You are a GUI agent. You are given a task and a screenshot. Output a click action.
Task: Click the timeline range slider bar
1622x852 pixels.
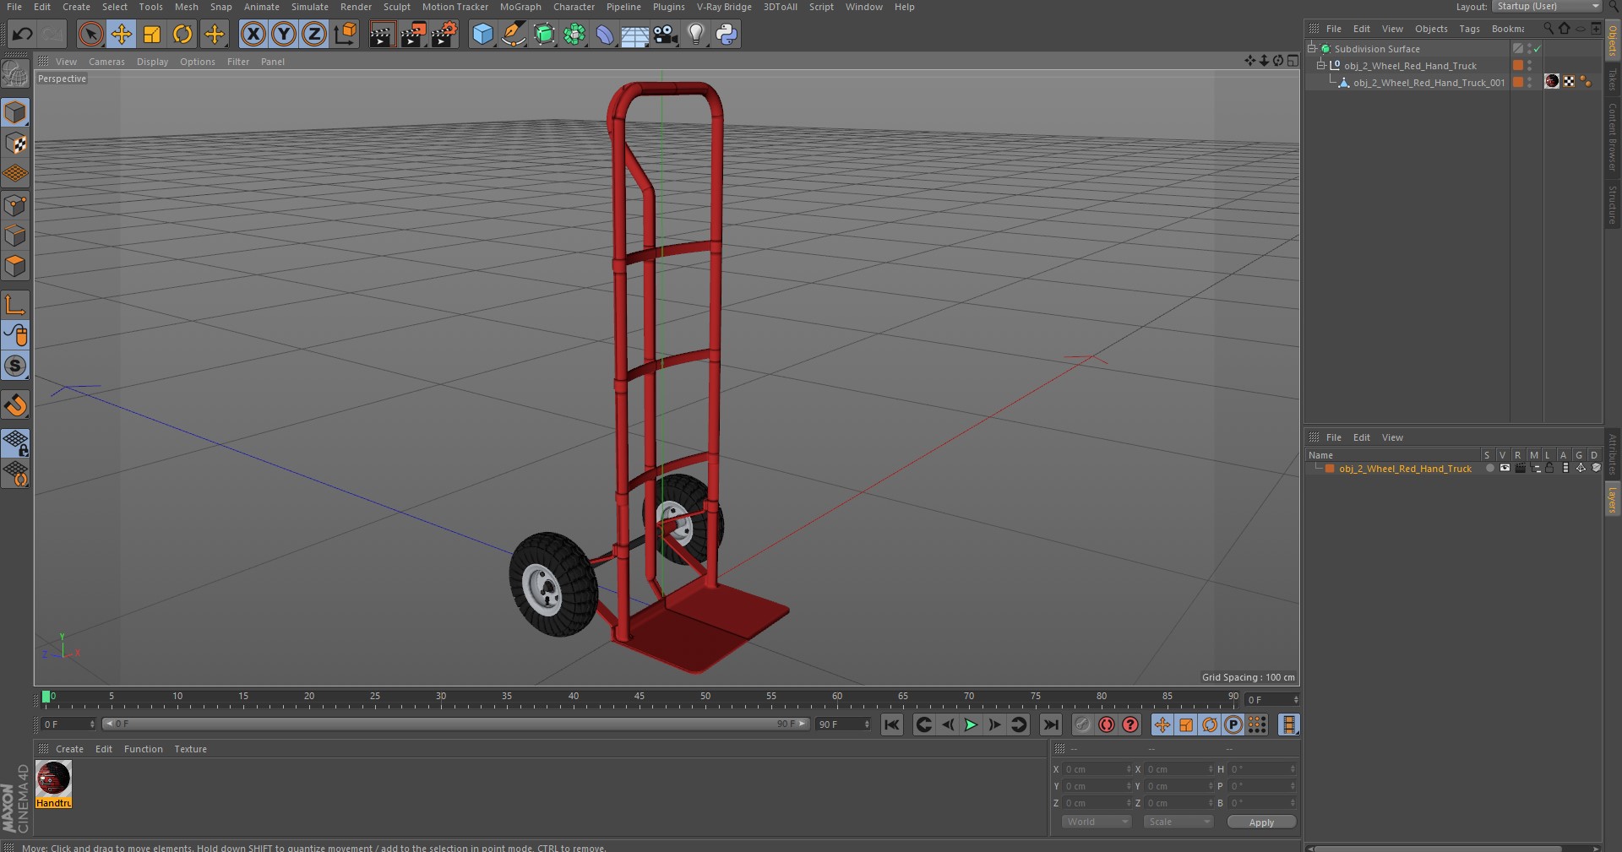(455, 724)
